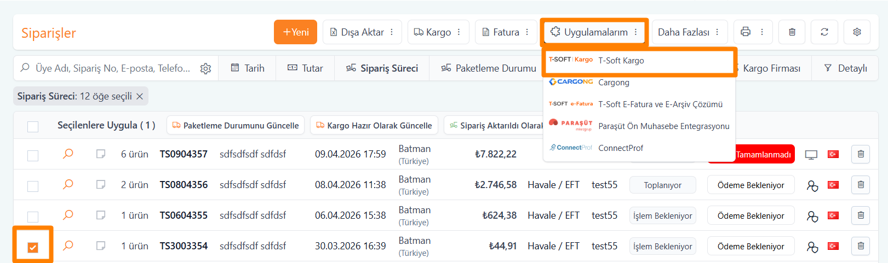
Task: Click the printer icon
Action: coord(746,32)
